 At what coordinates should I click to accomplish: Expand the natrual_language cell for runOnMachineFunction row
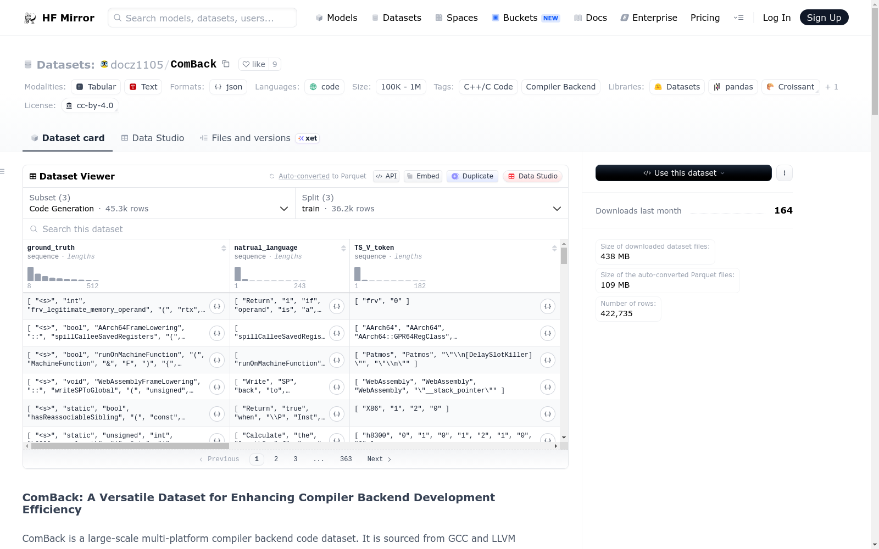[337, 360]
